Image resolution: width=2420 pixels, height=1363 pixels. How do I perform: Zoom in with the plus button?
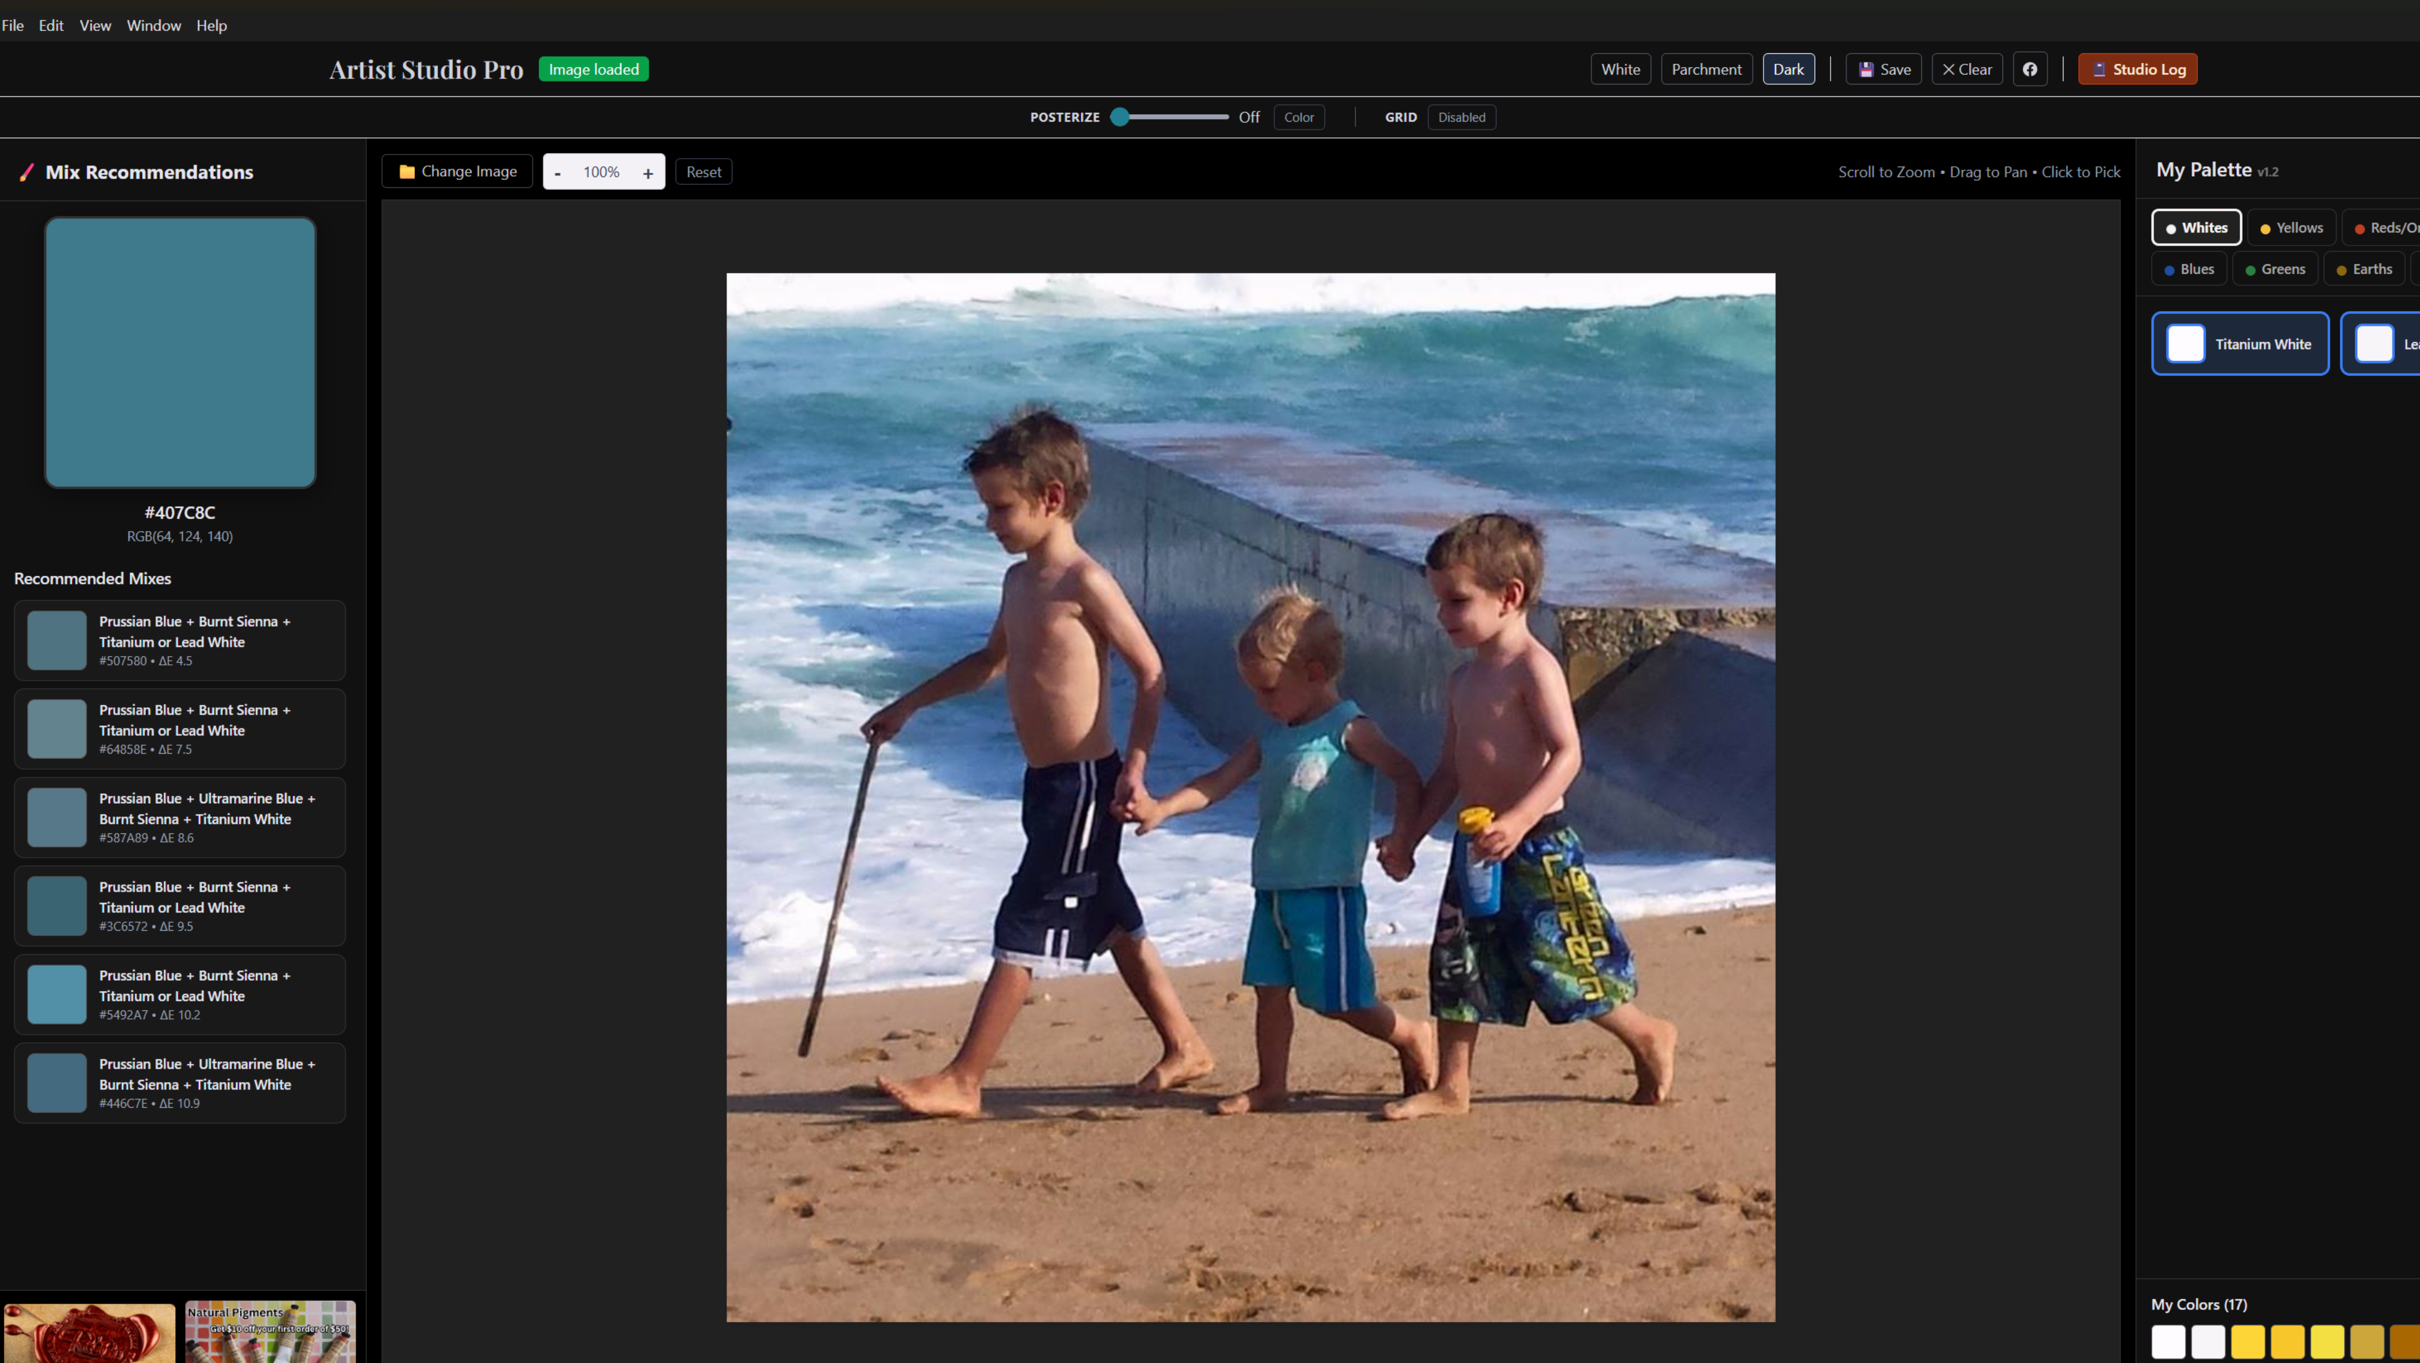[647, 172]
